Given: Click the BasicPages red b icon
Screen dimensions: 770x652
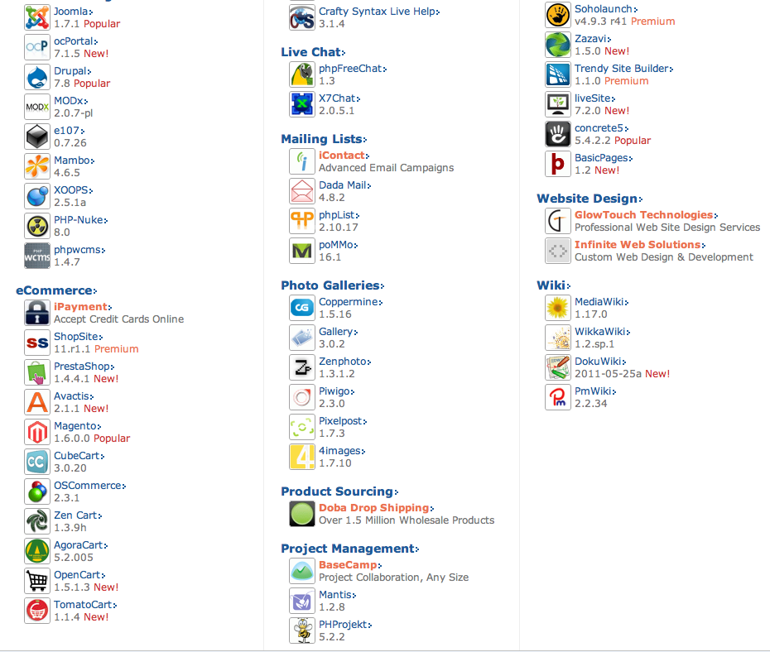Looking at the screenshot, I should (558, 164).
